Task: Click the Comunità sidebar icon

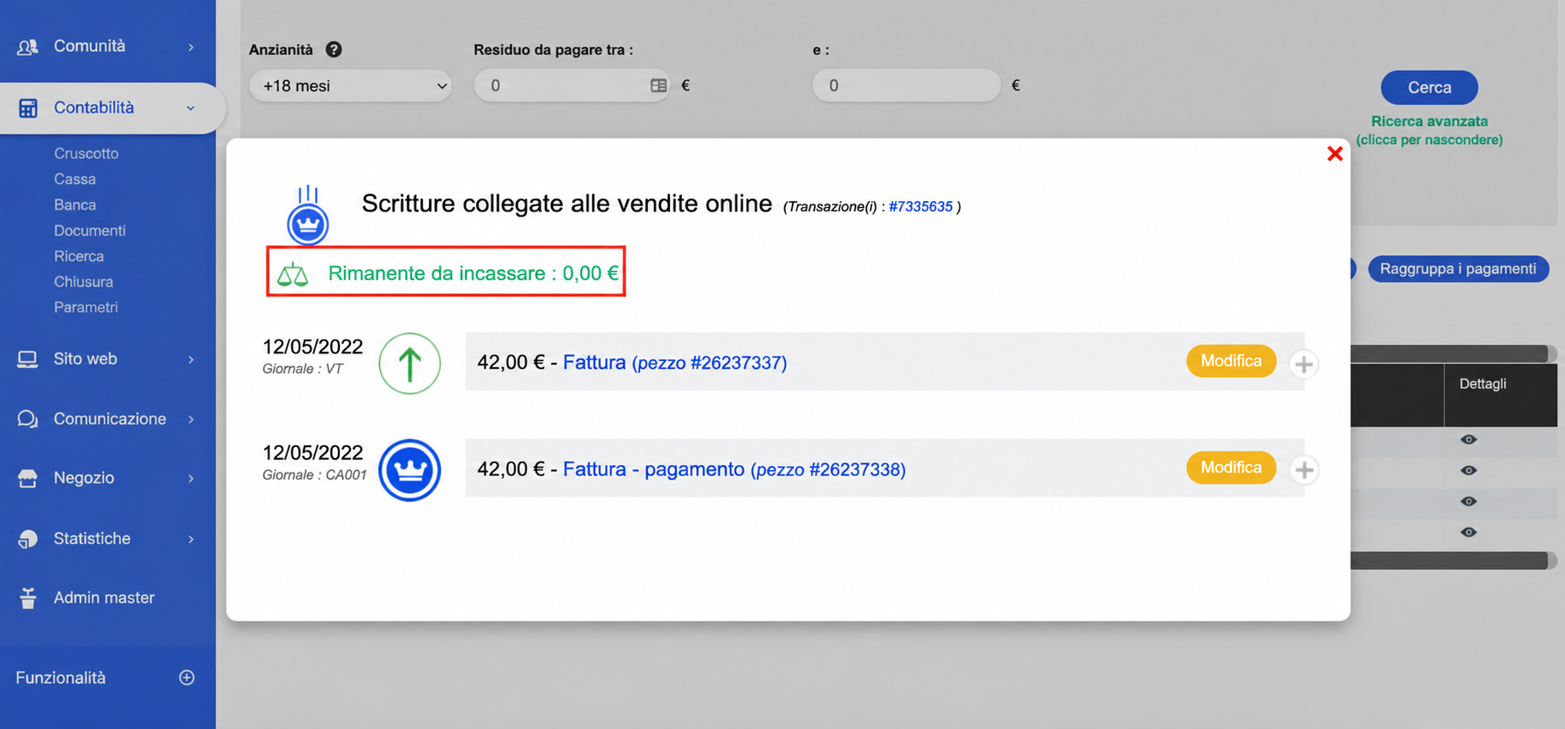Action: [x=28, y=47]
